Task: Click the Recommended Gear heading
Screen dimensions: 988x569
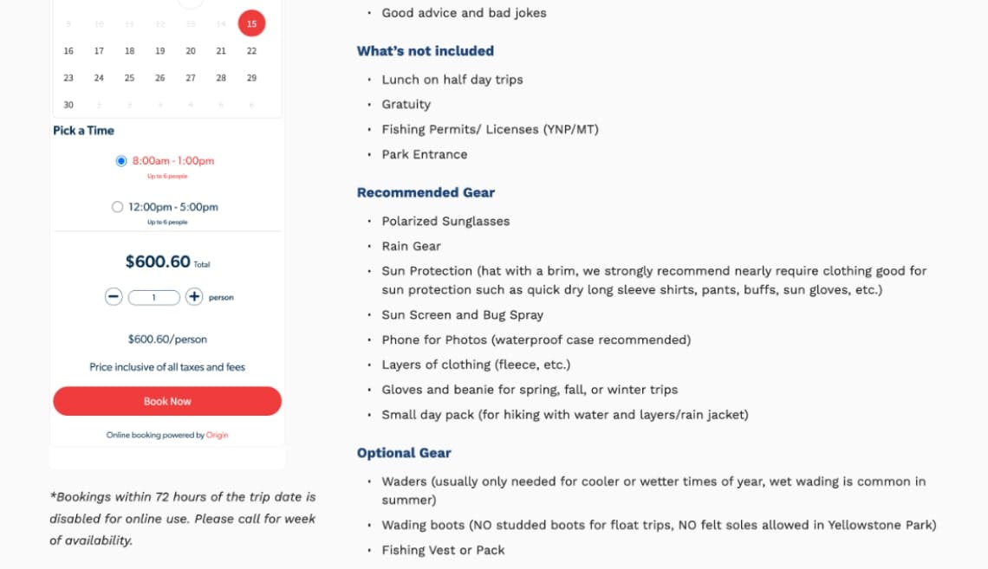Action: point(426,192)
